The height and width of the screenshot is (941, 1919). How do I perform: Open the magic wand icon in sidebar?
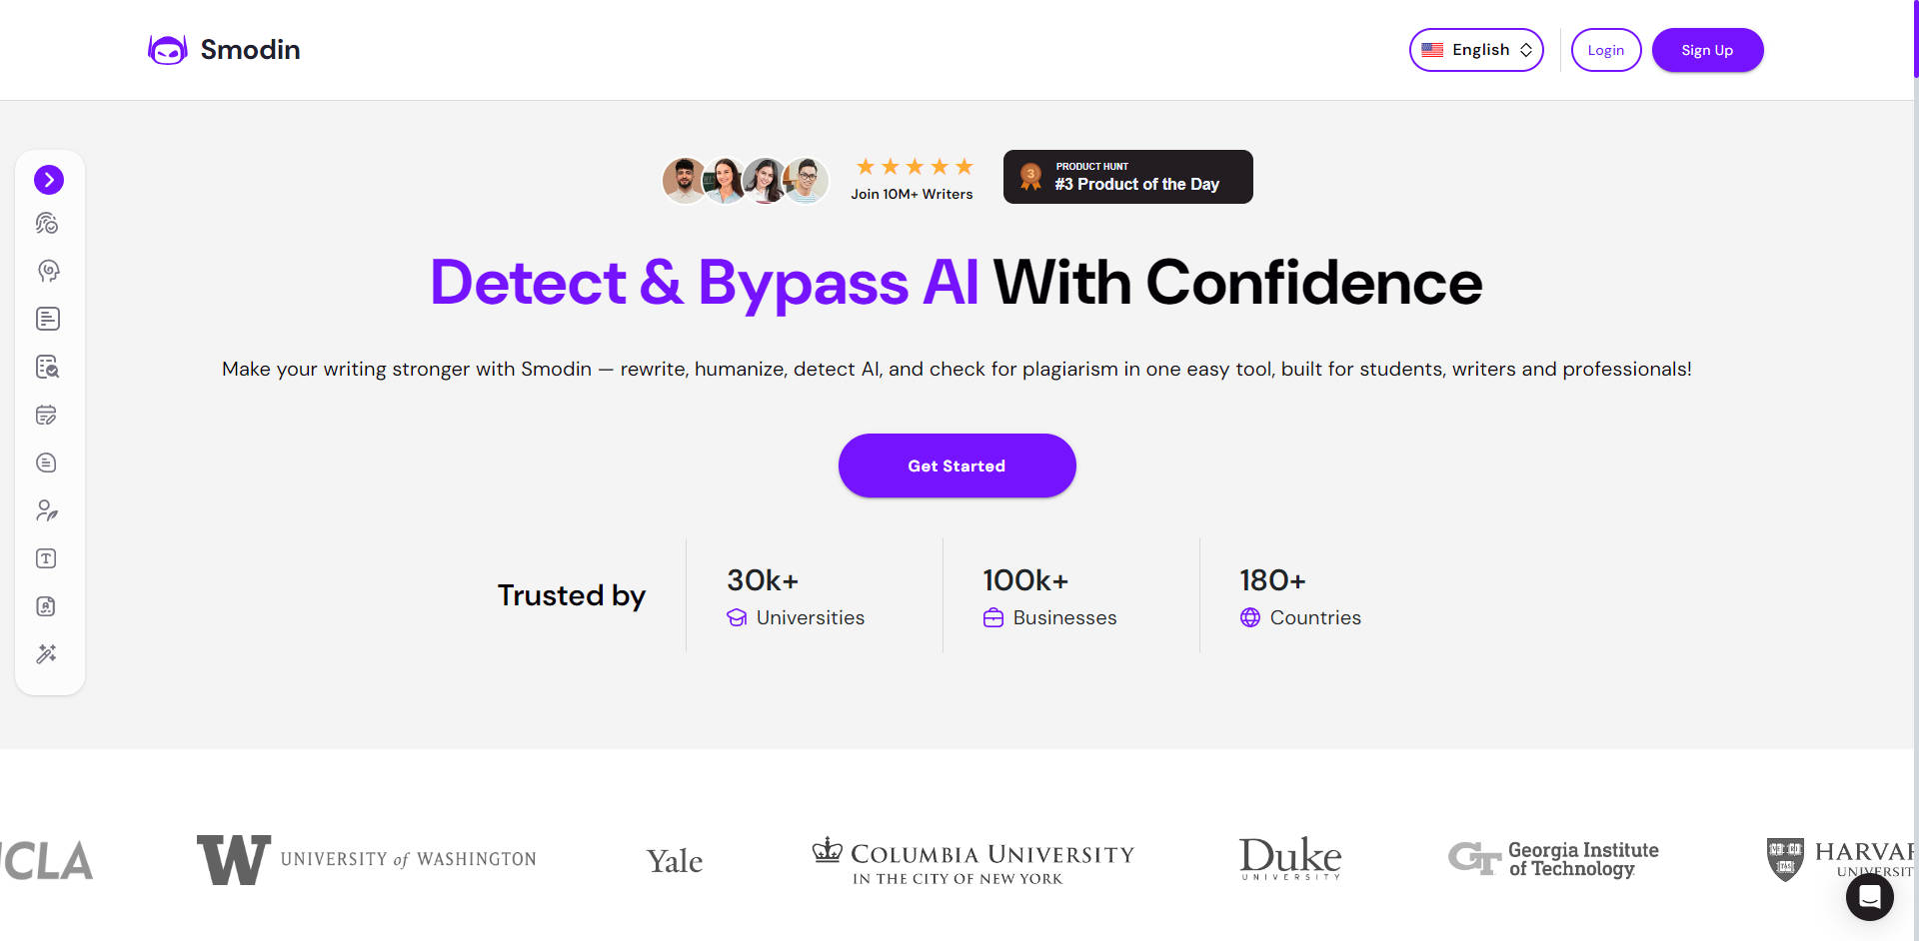[x=47, y=654]
